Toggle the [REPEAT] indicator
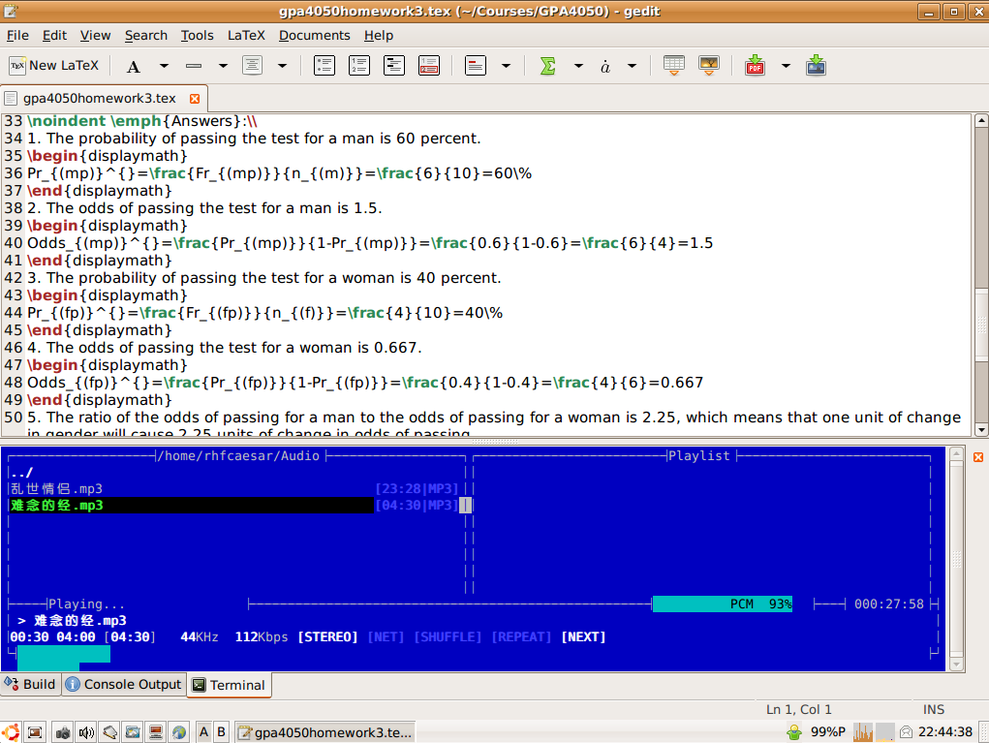 (521, 637)
